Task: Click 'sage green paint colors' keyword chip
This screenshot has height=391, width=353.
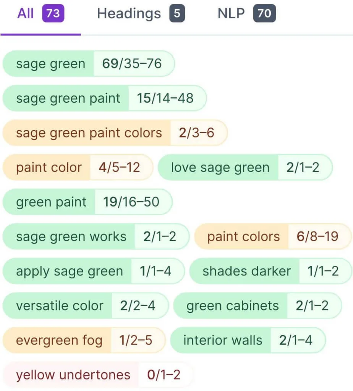Action: tap(115, 133)
